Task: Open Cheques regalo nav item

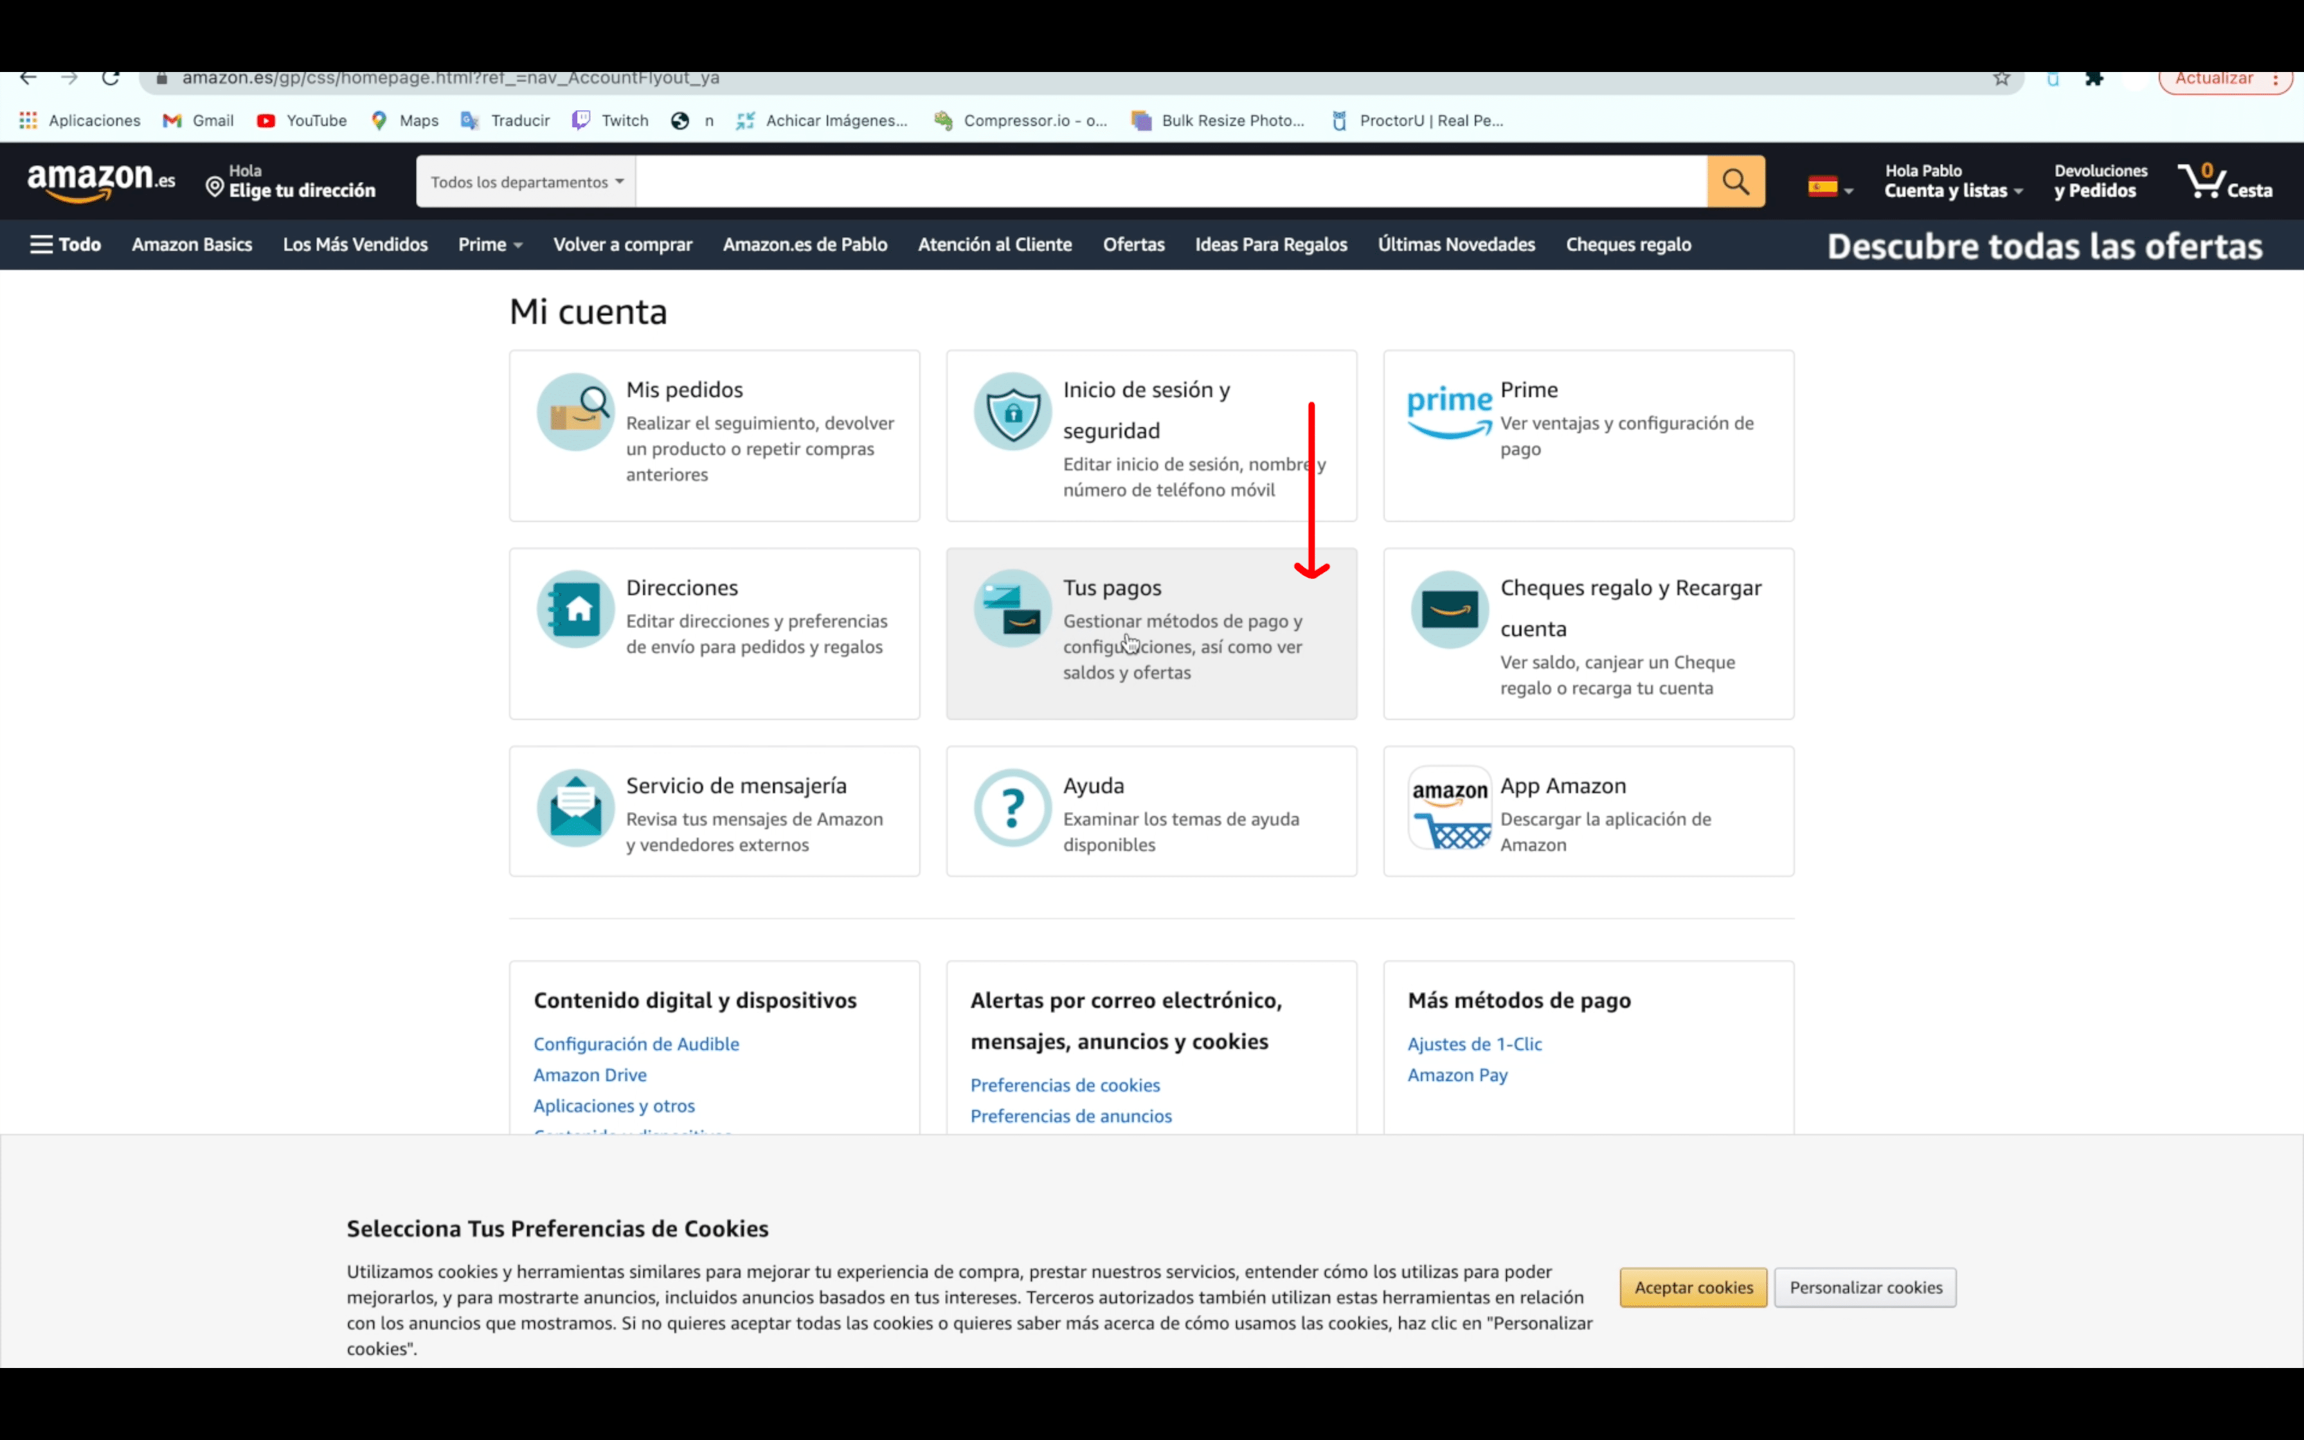Action: pyautogui.click(x=1629, y=245)
